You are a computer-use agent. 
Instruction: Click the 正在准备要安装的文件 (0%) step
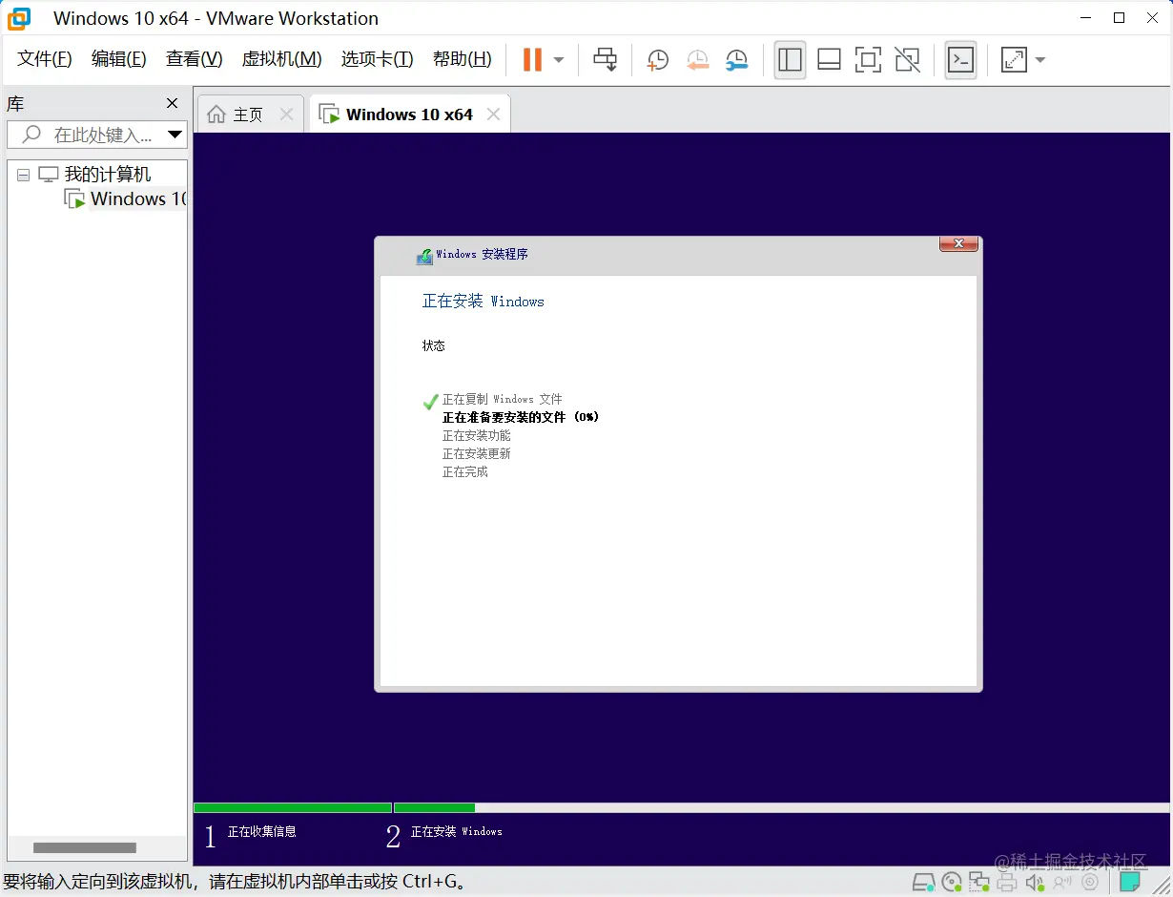[x=521, y=417]
